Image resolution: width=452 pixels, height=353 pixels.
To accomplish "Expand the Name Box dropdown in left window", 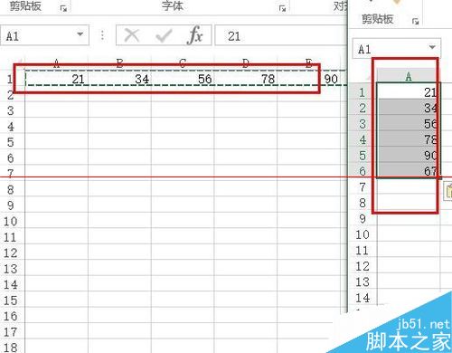I will pyautogui.click(x=80, y=34).
